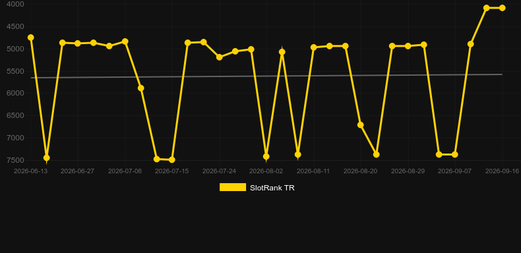
Task: Click the 2026-08-20 x-axis date label
Action: tap(361, 171)
